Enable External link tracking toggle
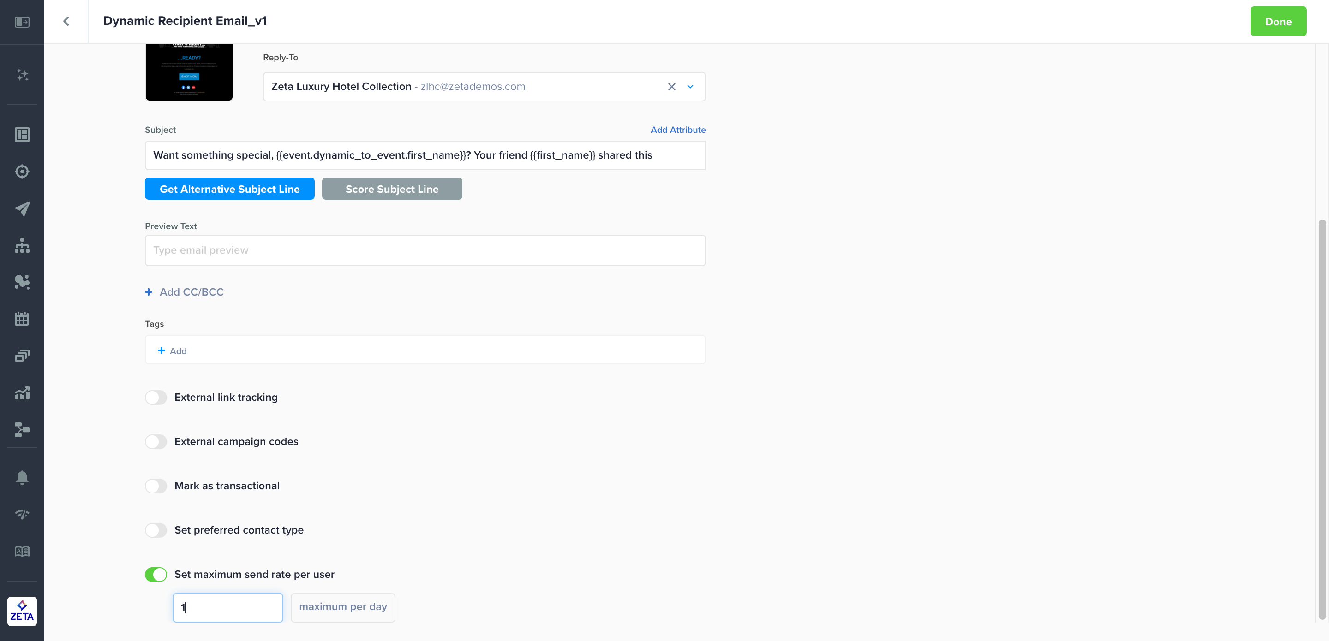 (x=156, y=397)
